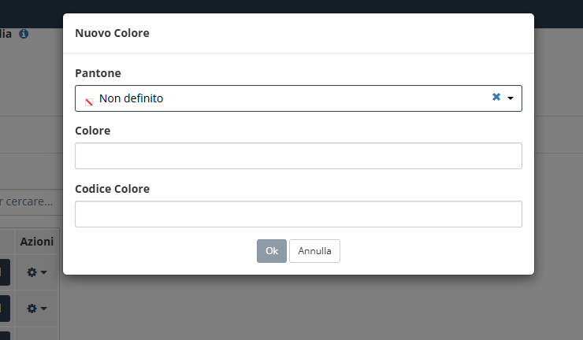Click the blue info icon in the page header
This screenshot has height=340, width=583.
click(24, 34)
